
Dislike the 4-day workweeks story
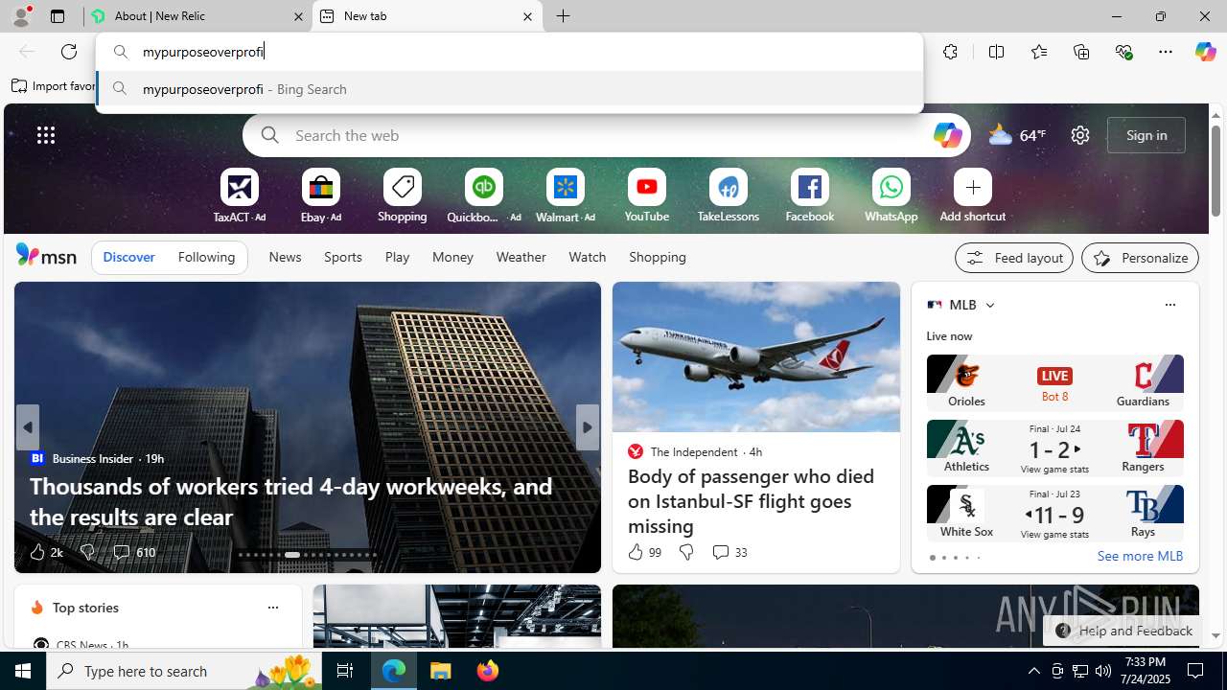87,552
